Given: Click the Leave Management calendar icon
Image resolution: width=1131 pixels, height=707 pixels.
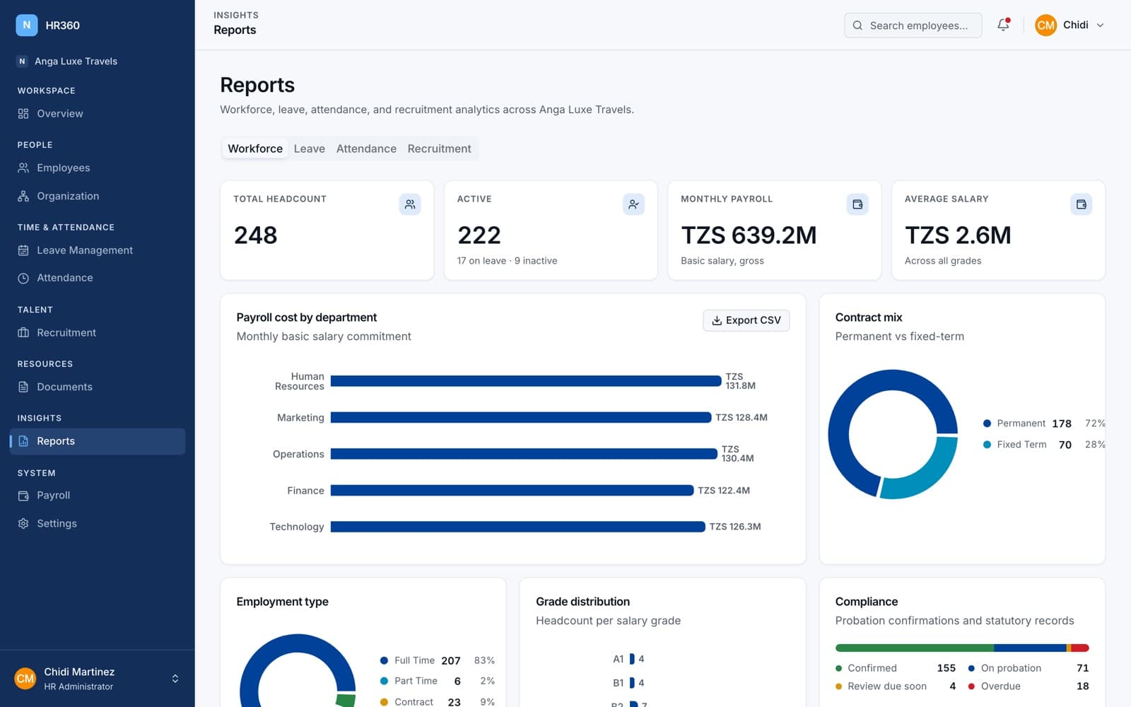Looking at the screenshot, I should tap(23, 250).
